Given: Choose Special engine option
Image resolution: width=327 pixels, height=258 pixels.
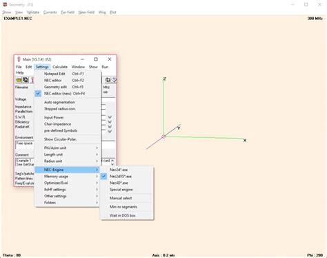Looking at the screenshot, I should tap(127, 190).
